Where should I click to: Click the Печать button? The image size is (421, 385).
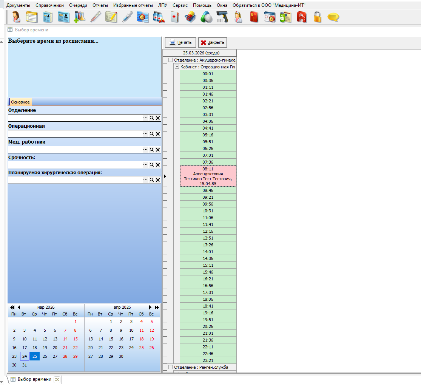click(x=180, y=42)
